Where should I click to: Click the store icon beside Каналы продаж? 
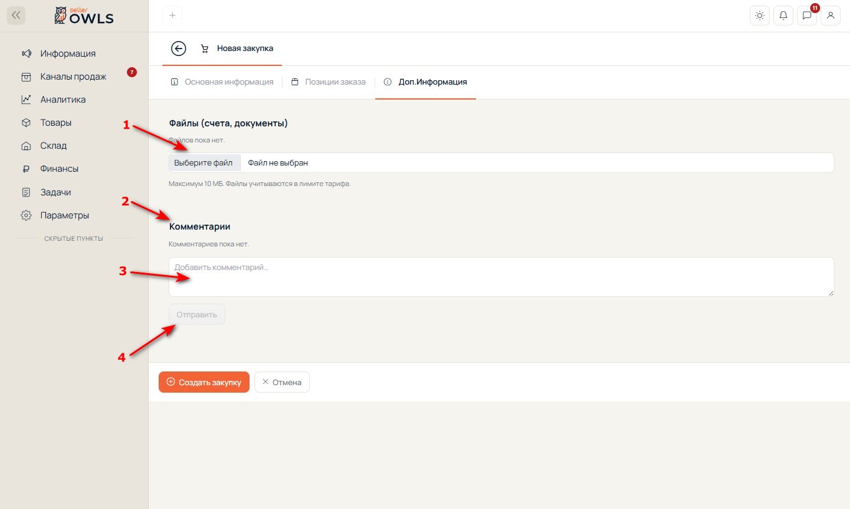(26, 77)
